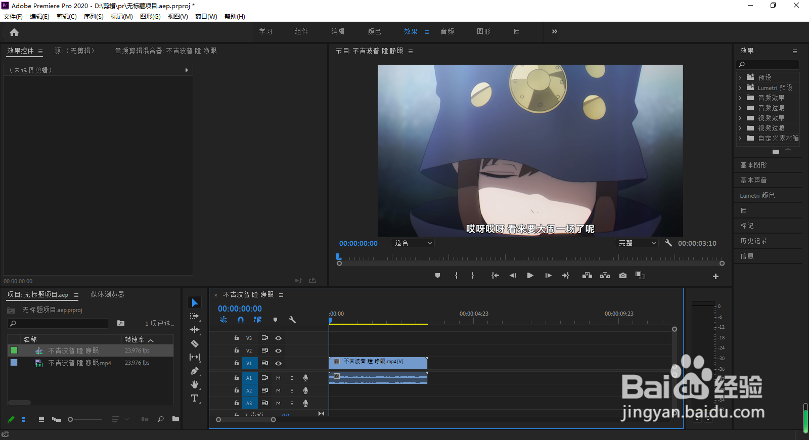809x440 pixels.
Task: Open the Lumetri 颜色 panel
Action: pos(757,195)
